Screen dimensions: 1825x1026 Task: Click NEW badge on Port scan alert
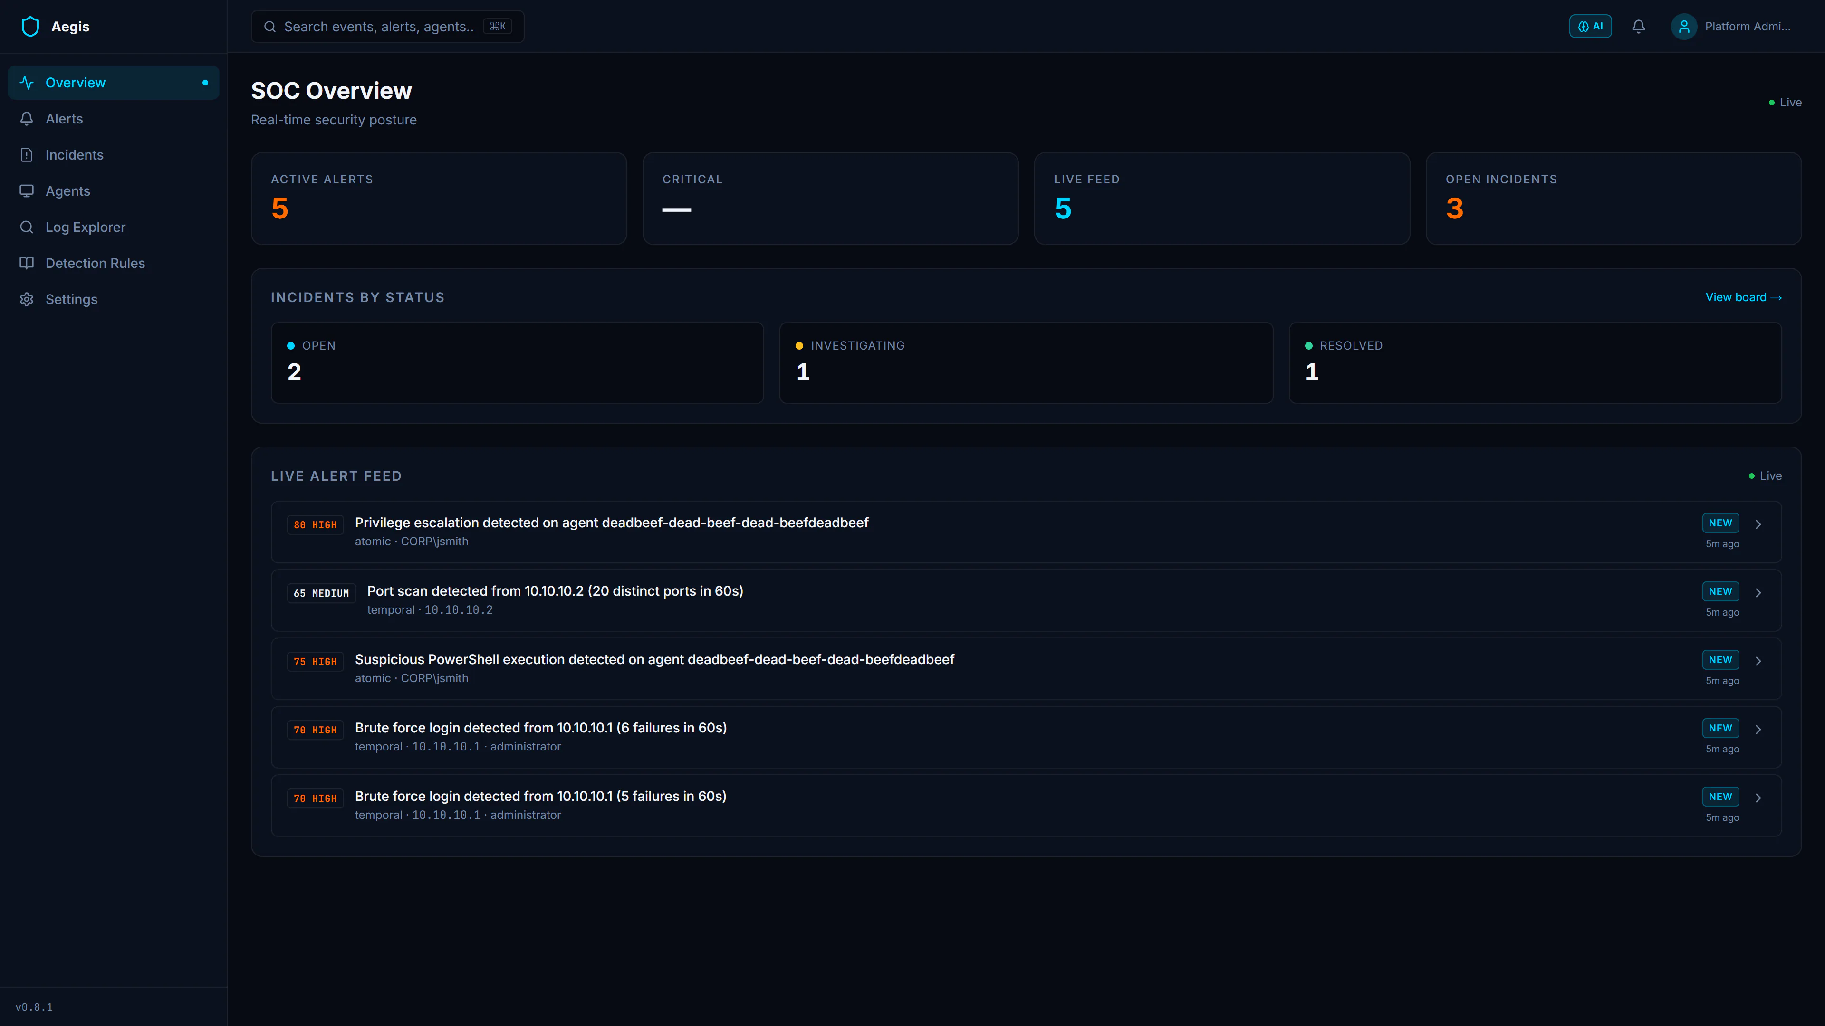1720,591
